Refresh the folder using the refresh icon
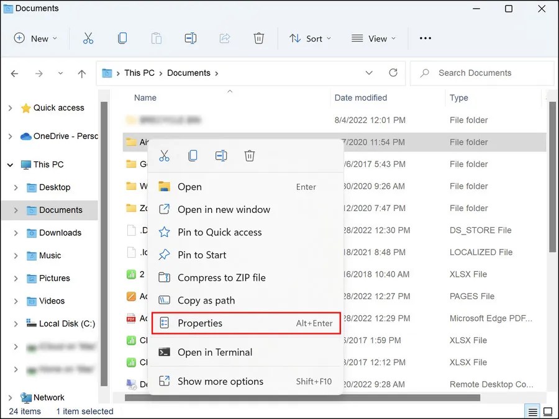Image resolution: width=559 pixels, height=419 pixels. [x=393, y=73]
